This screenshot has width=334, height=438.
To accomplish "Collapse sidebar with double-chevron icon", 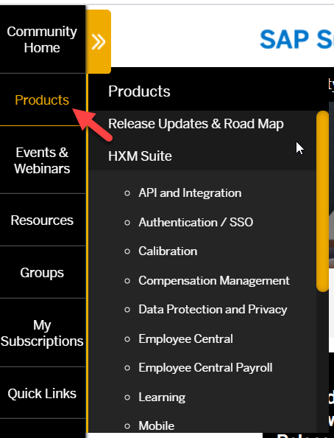I will tap(98, 42).
